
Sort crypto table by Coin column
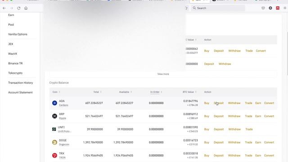(56, 92)
